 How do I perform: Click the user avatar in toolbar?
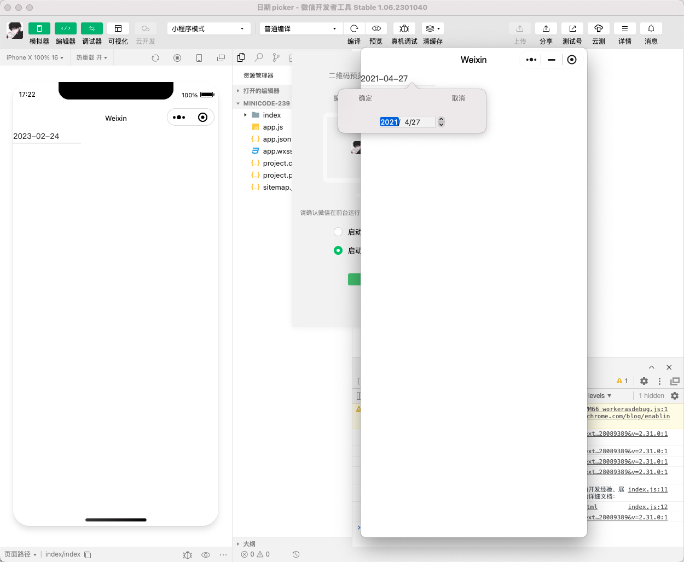(15, 31)
